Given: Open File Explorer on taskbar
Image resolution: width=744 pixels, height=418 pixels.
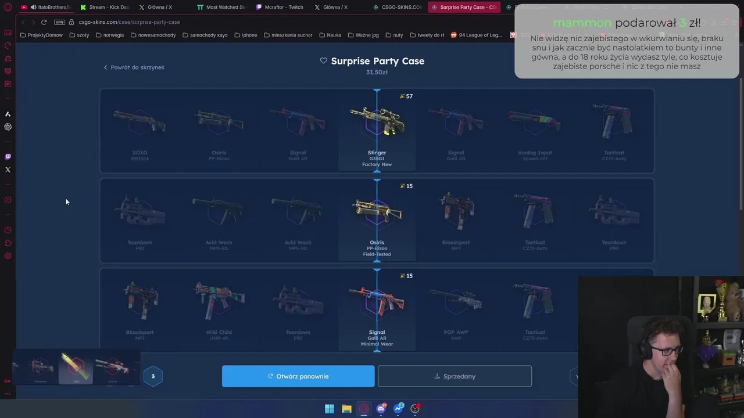Looking at the screenshot, I should coord(346,409).
